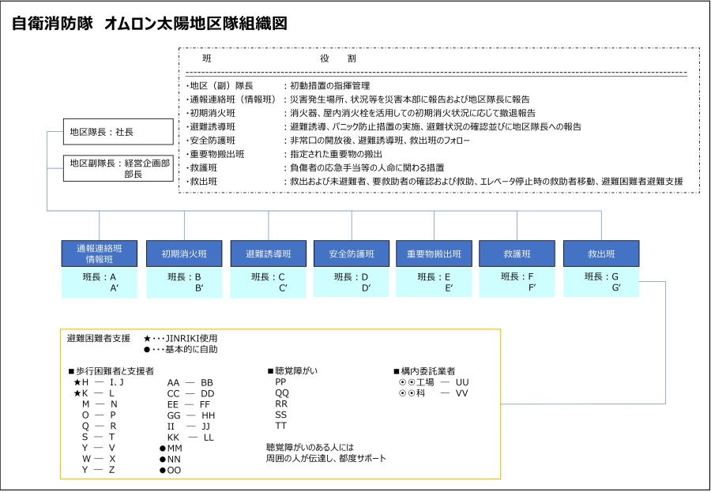Click TT under 聴覚障がい
The width and height of the screenshot is (711, 492).
click(x=280, y=426)
